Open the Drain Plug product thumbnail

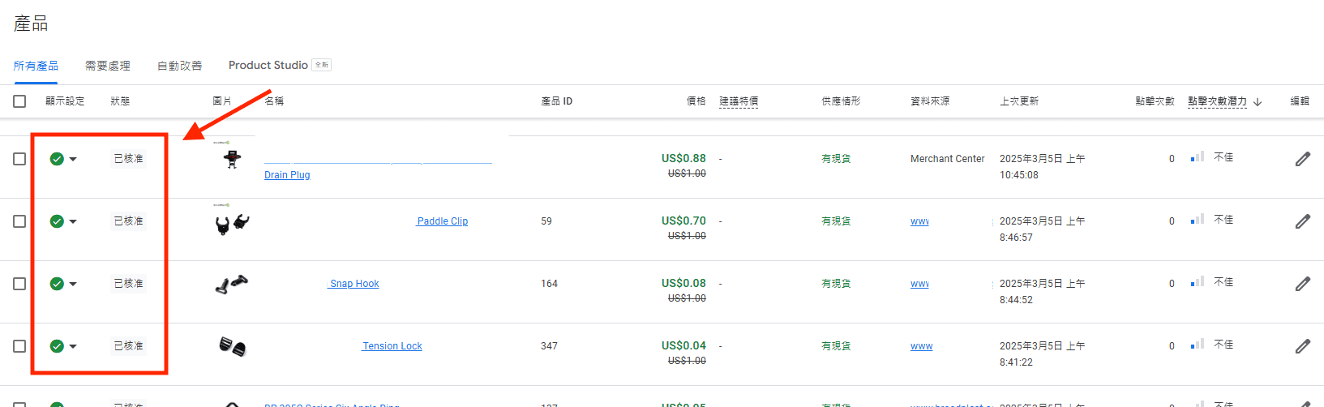(x=232, y=157)
